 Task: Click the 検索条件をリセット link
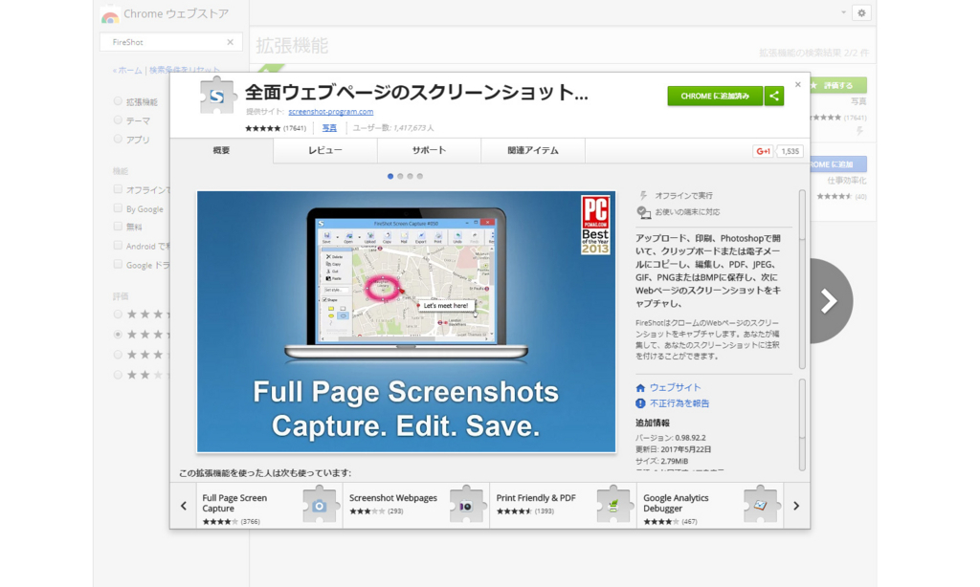point(185,70)
